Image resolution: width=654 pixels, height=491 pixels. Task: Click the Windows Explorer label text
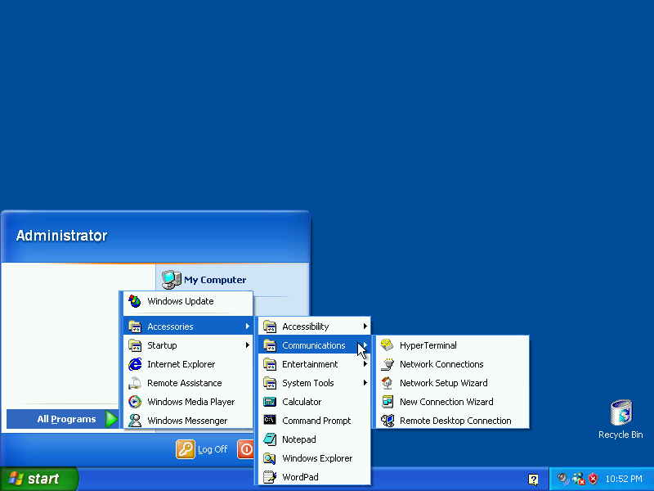pyautogui.click(x=317, y=458)
